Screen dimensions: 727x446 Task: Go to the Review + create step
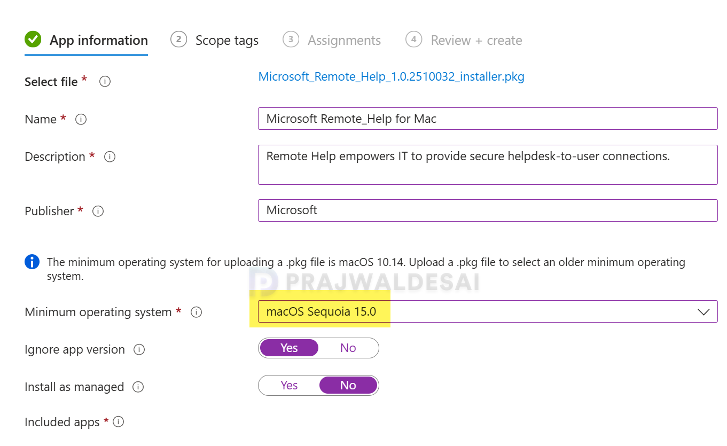(x=464, y=40)
